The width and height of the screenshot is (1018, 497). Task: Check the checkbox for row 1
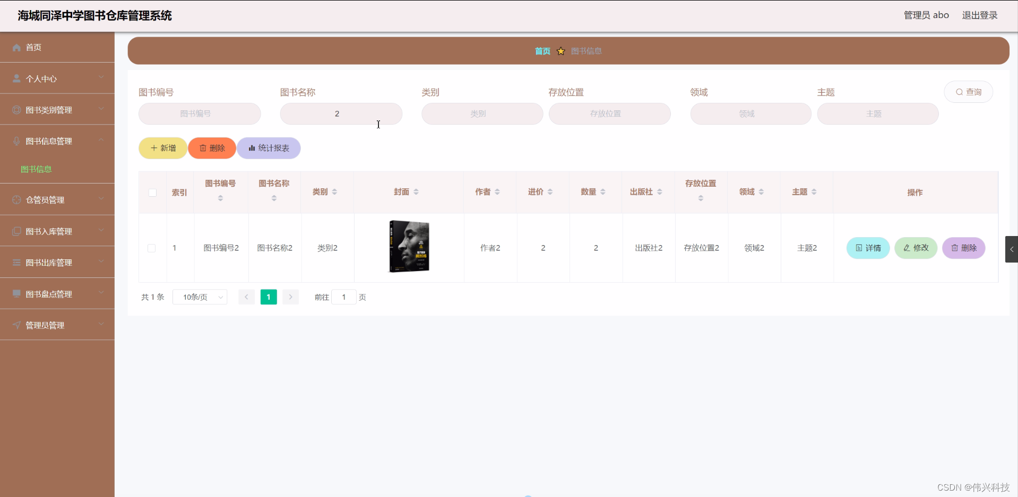152,248
